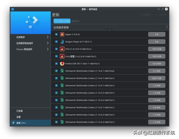
Task: Click the 403.7 KiB size button
Action: pyautogui.click(x=157, y=78)
